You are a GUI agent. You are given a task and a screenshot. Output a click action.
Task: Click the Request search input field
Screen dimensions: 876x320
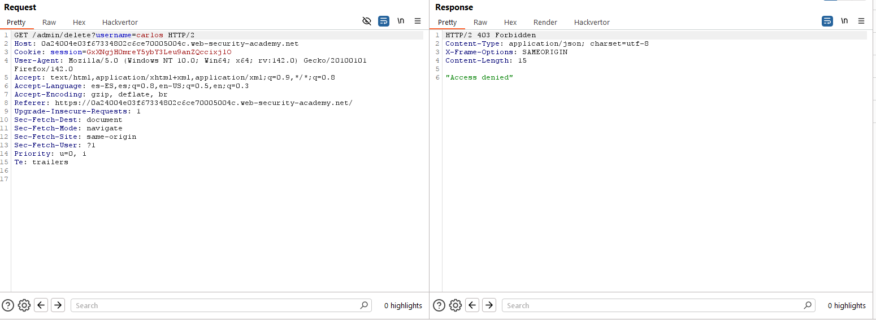coord(215,305)
